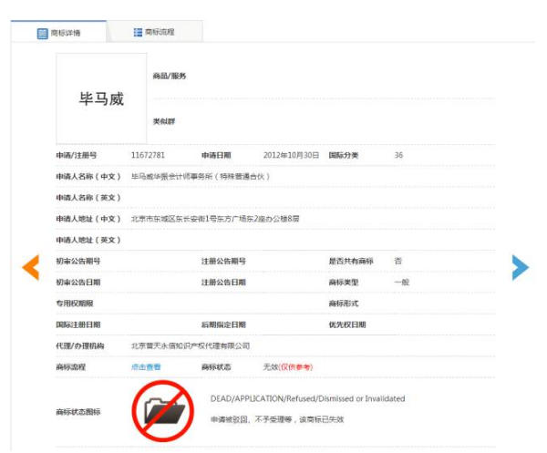Select application date 2012年10月30日
547x453 pixels.
coord(291,155)
